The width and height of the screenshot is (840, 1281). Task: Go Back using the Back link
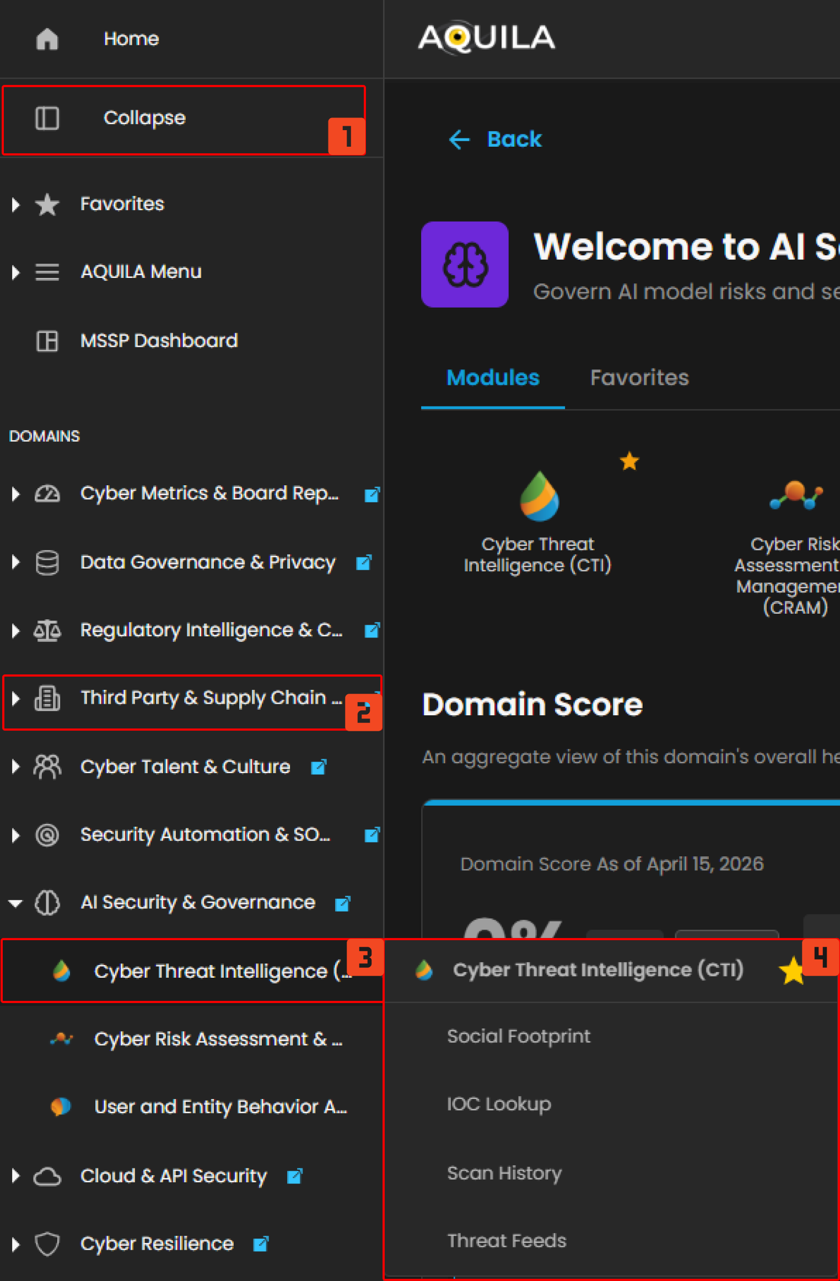495,140
